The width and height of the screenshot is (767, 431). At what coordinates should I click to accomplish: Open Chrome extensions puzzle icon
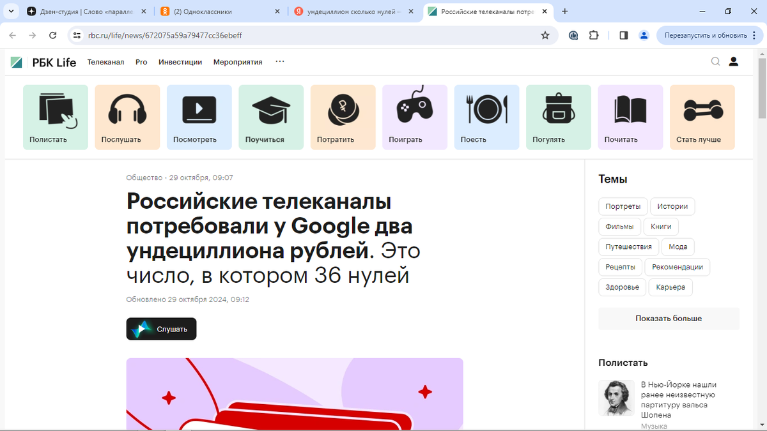[x=594, y=35]
